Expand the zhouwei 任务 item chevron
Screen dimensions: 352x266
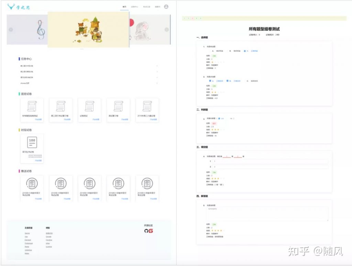pos(157,83)
